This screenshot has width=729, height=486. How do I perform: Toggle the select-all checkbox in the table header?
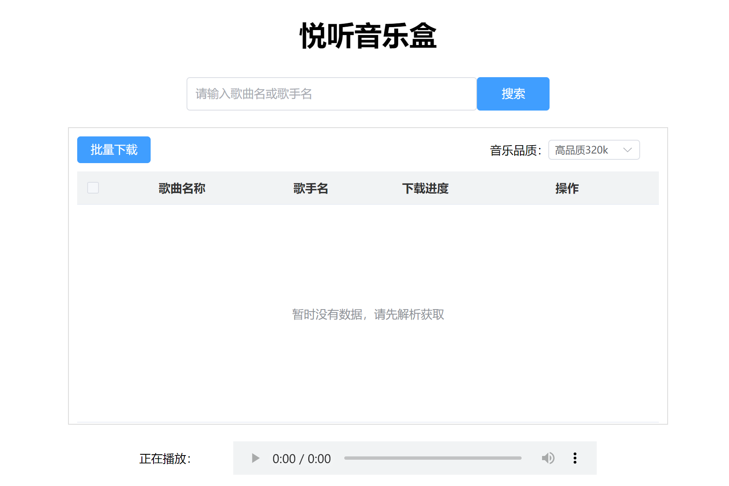pos(93,188)
